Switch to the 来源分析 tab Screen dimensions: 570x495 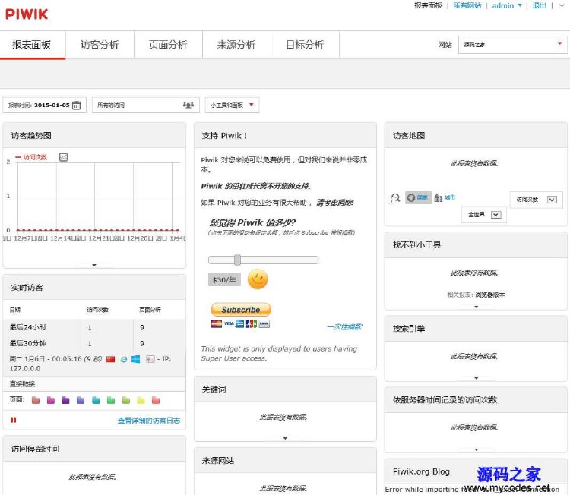pyautogui.click(x=236, y=45)
